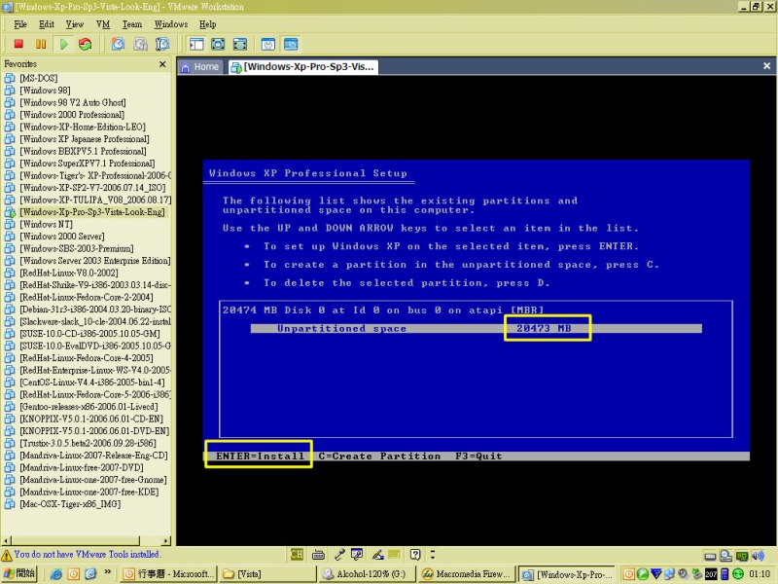Viewport: 778px width, 584px height.
Task: Close the Favorites panel
Action: pos(162,64)
